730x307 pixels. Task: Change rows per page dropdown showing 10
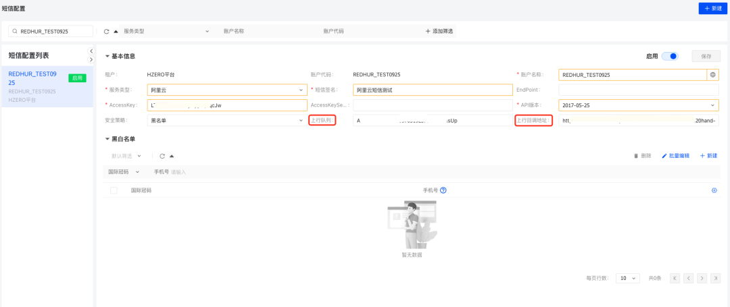(627, 278)
